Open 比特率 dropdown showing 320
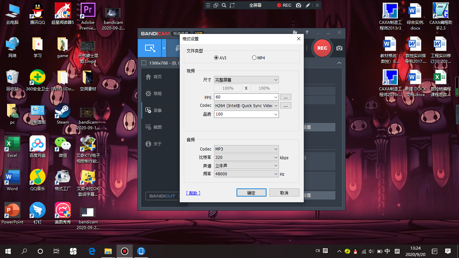This screenshot has width=459, height=258. coord(246,157)
